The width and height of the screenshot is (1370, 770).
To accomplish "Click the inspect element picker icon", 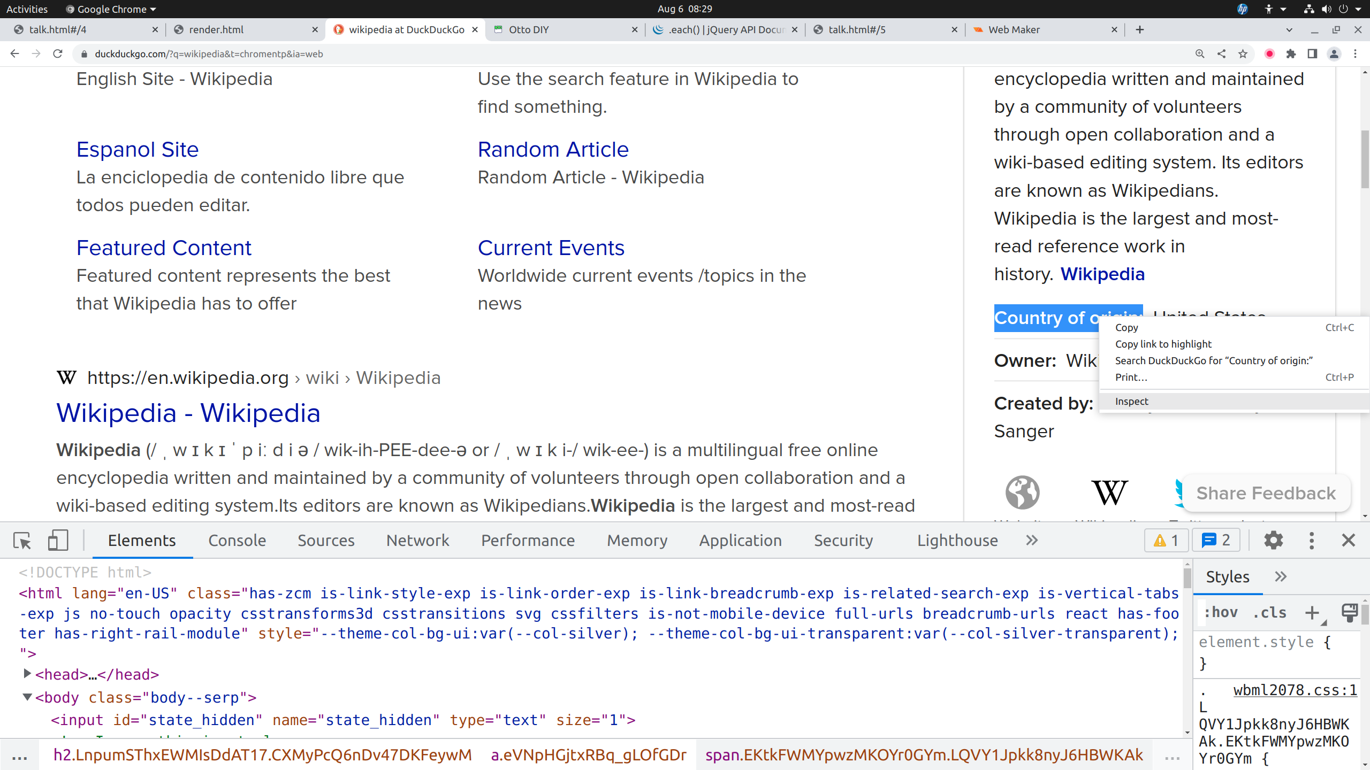I will coord(22,541).
